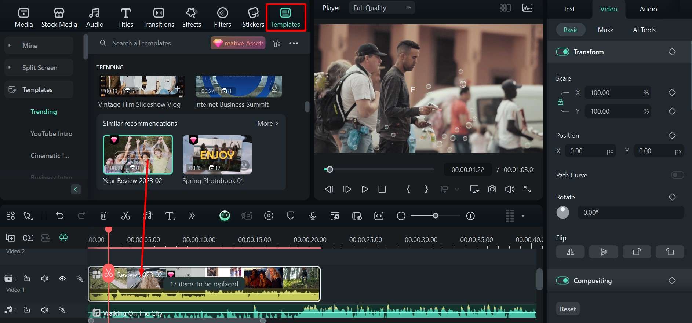The width and height of the screenshot is (692, 323).
Task: Open the Media tab
Action: (24, 18)
